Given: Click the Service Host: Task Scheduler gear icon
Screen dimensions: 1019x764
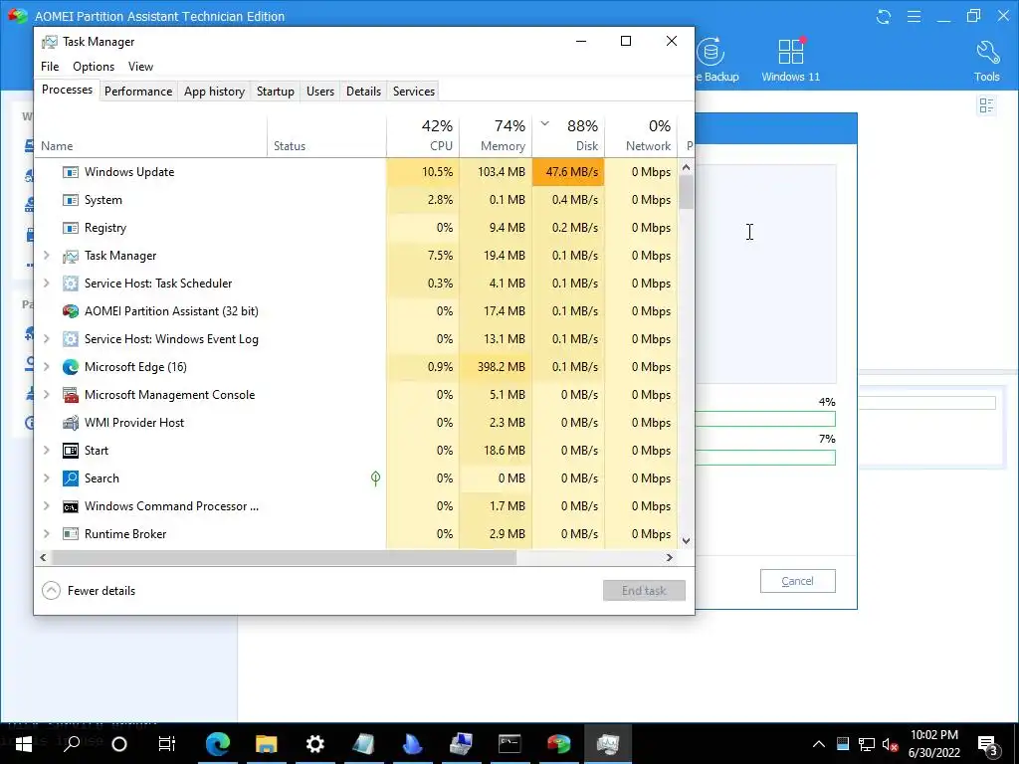Looking at the screenshot, I should point(71,284).
